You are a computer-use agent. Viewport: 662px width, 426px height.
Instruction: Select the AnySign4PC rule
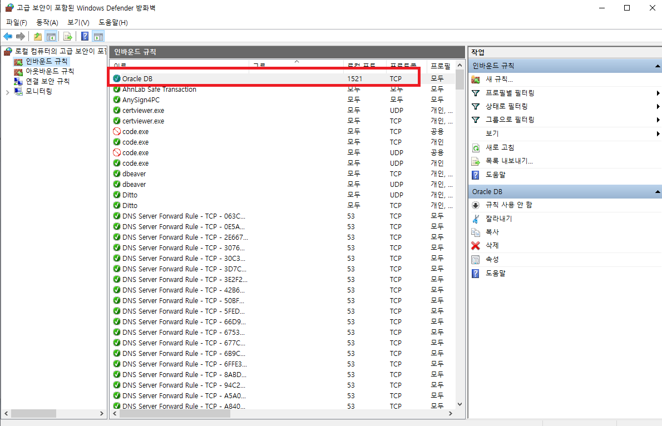282,100
